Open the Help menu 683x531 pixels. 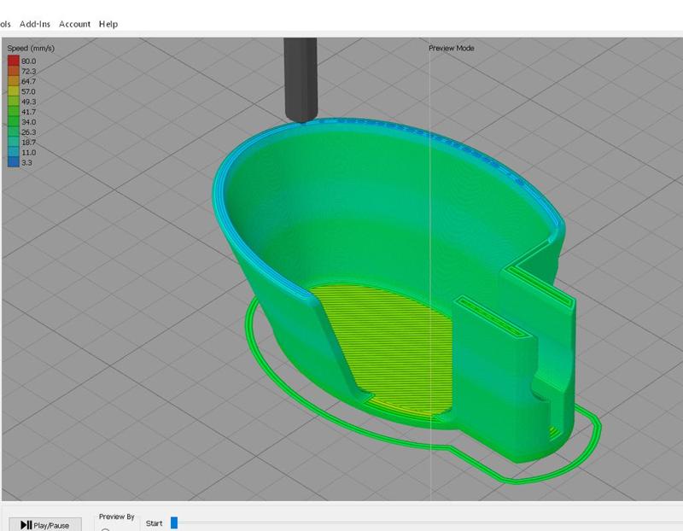[x=108, y=24]
